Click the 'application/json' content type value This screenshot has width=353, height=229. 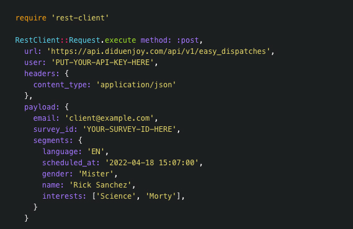point(136,85)
